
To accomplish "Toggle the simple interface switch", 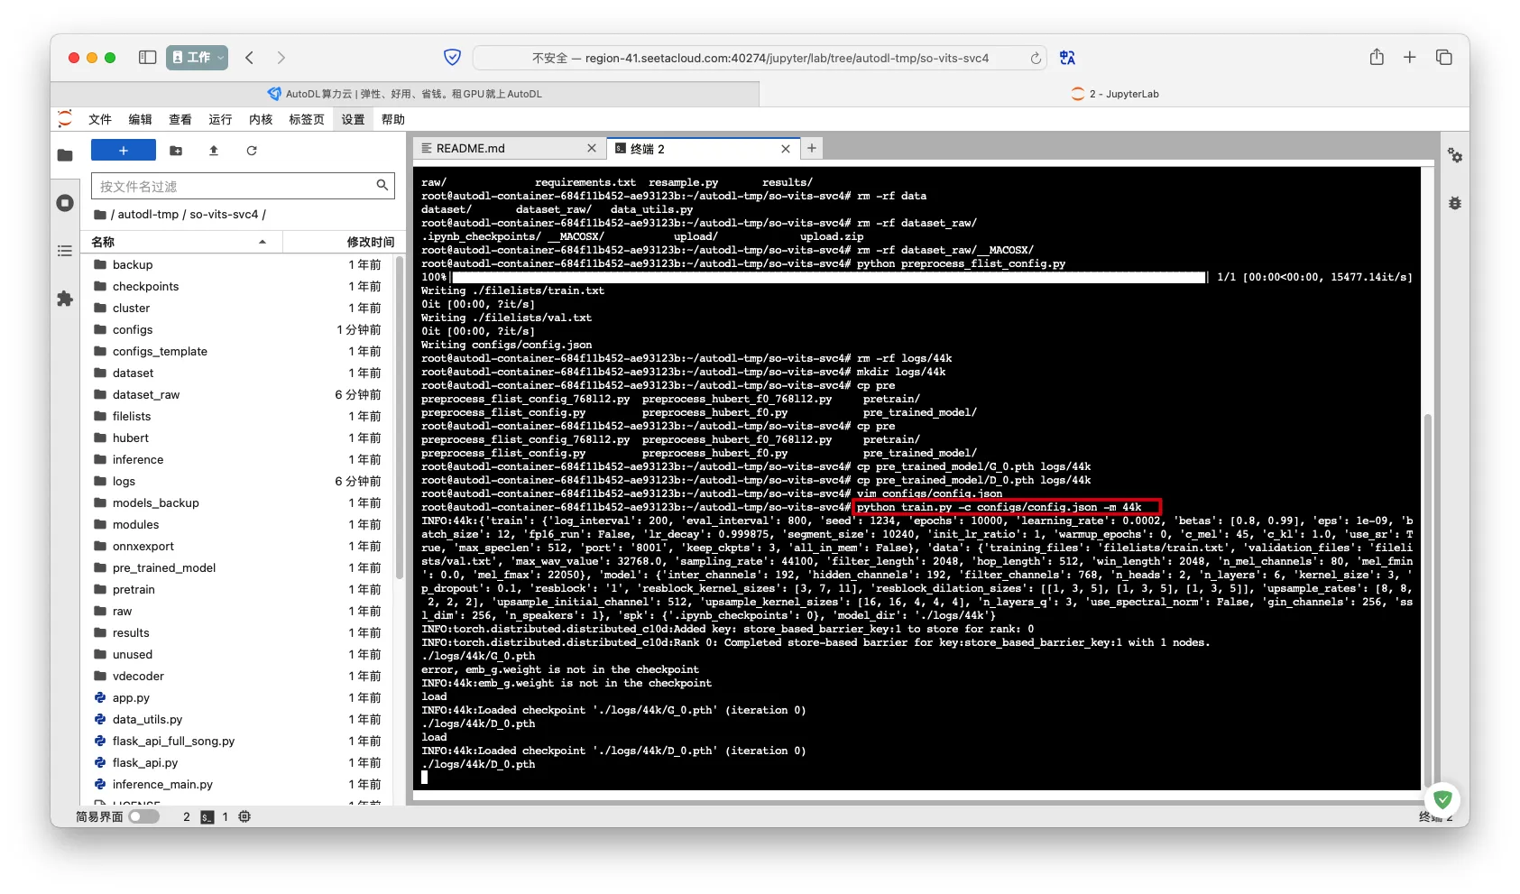I will pos(143,816).
